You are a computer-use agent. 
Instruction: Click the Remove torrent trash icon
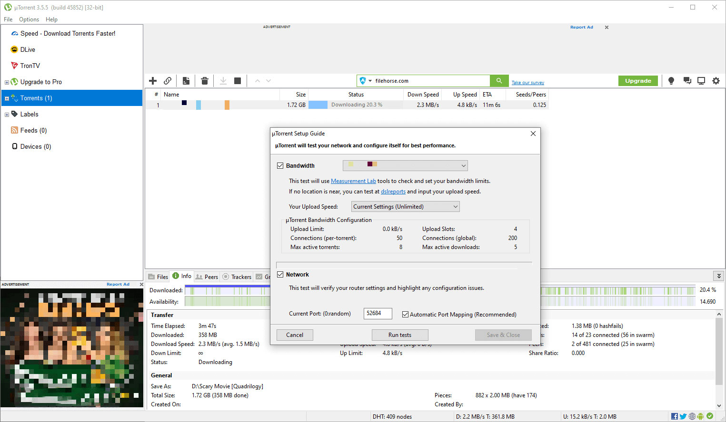pos(205,81)
